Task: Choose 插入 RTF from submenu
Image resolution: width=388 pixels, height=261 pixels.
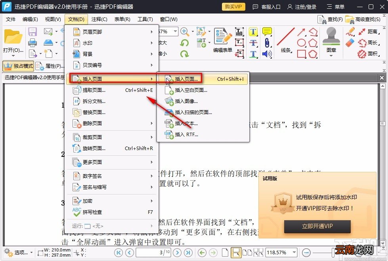Action: tap(203, 135)
